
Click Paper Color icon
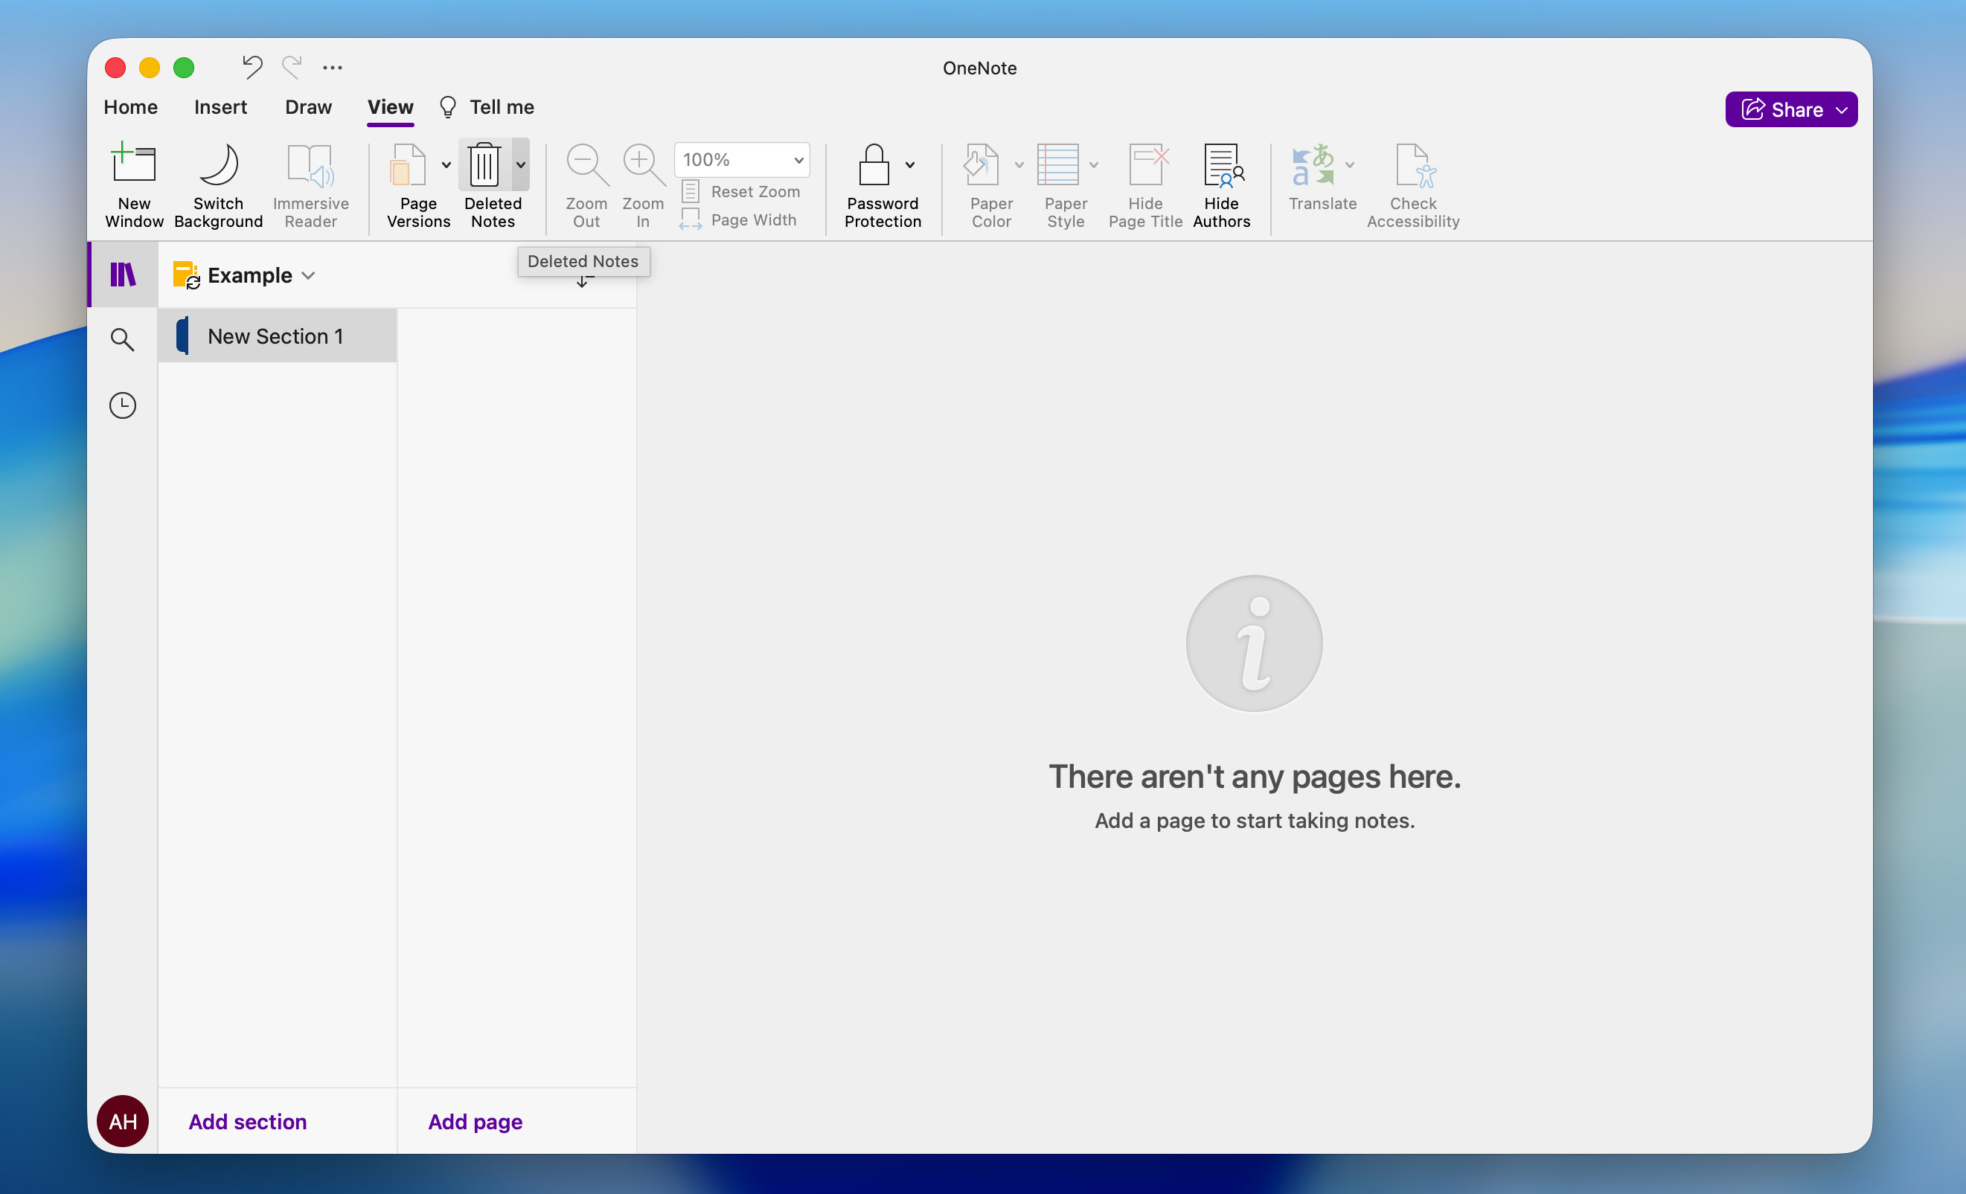[x=982, y=164]
